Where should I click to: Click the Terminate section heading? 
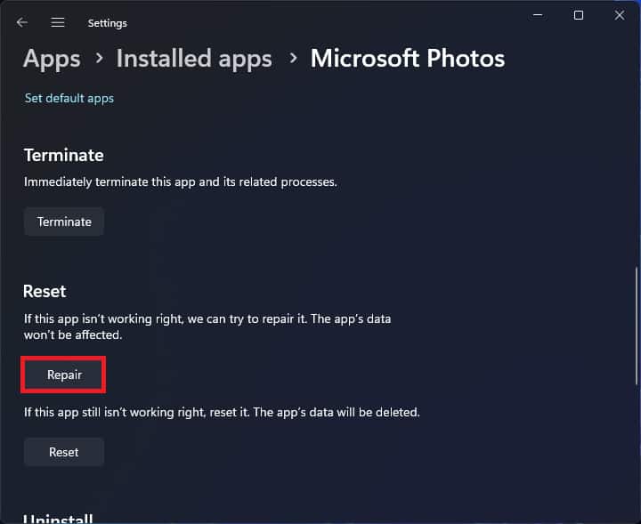pyautogui.click(x=63, y=155)
